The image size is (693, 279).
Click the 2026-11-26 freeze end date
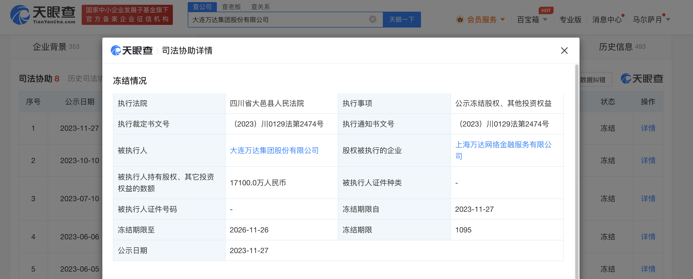click(249, 230)
